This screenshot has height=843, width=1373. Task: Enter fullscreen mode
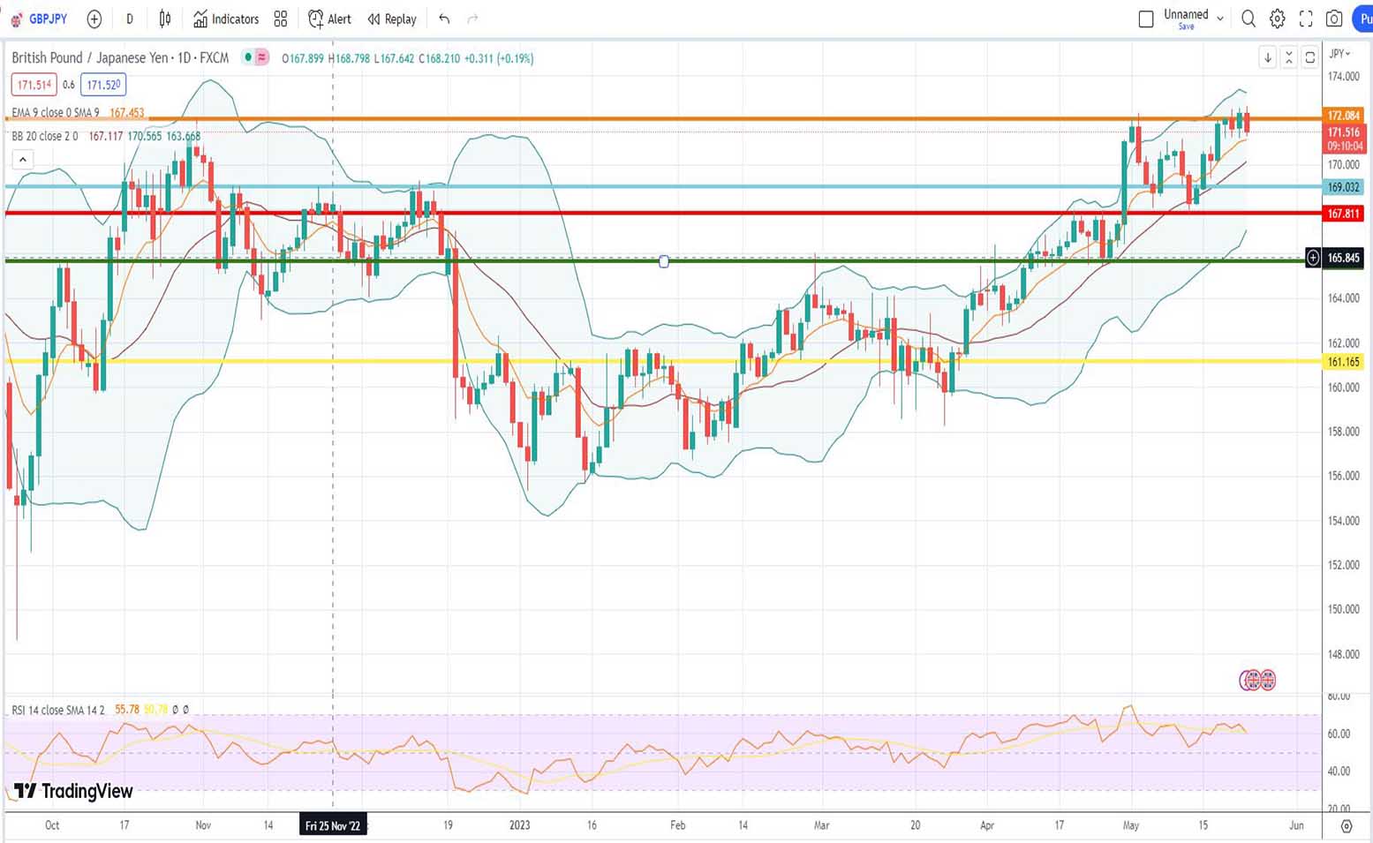[1306, 19]
